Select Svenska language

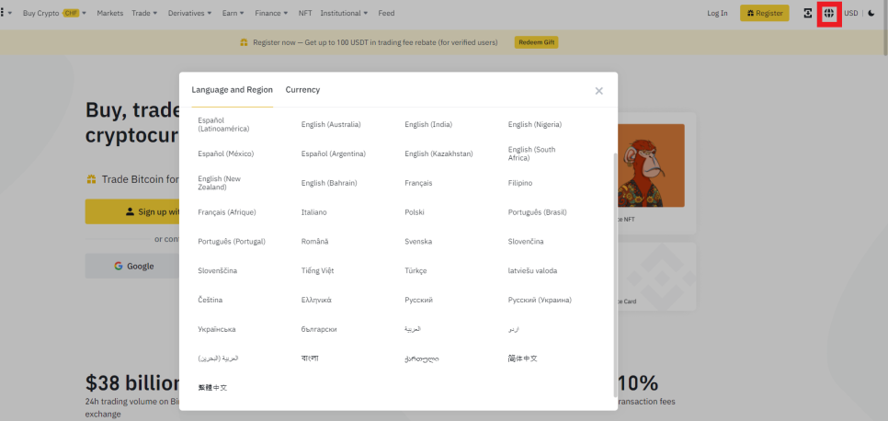pyautogui.click(x=418, y=242)
